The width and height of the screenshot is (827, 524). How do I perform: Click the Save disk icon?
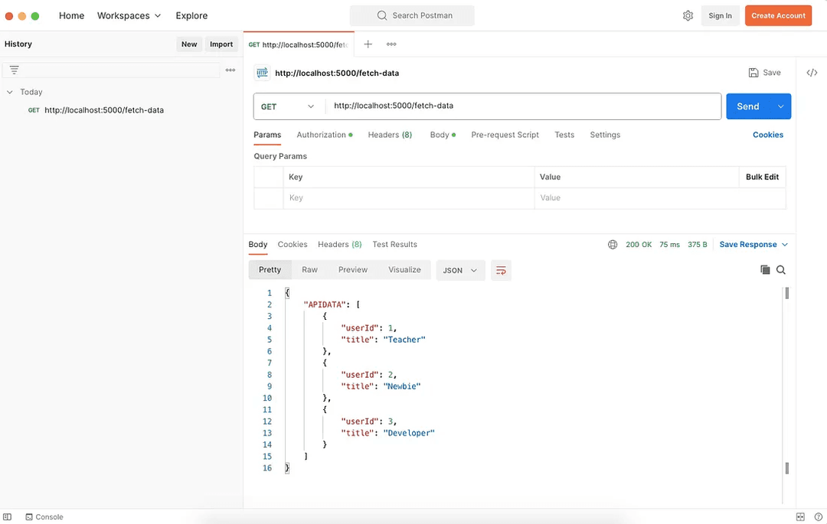[753, 73]
